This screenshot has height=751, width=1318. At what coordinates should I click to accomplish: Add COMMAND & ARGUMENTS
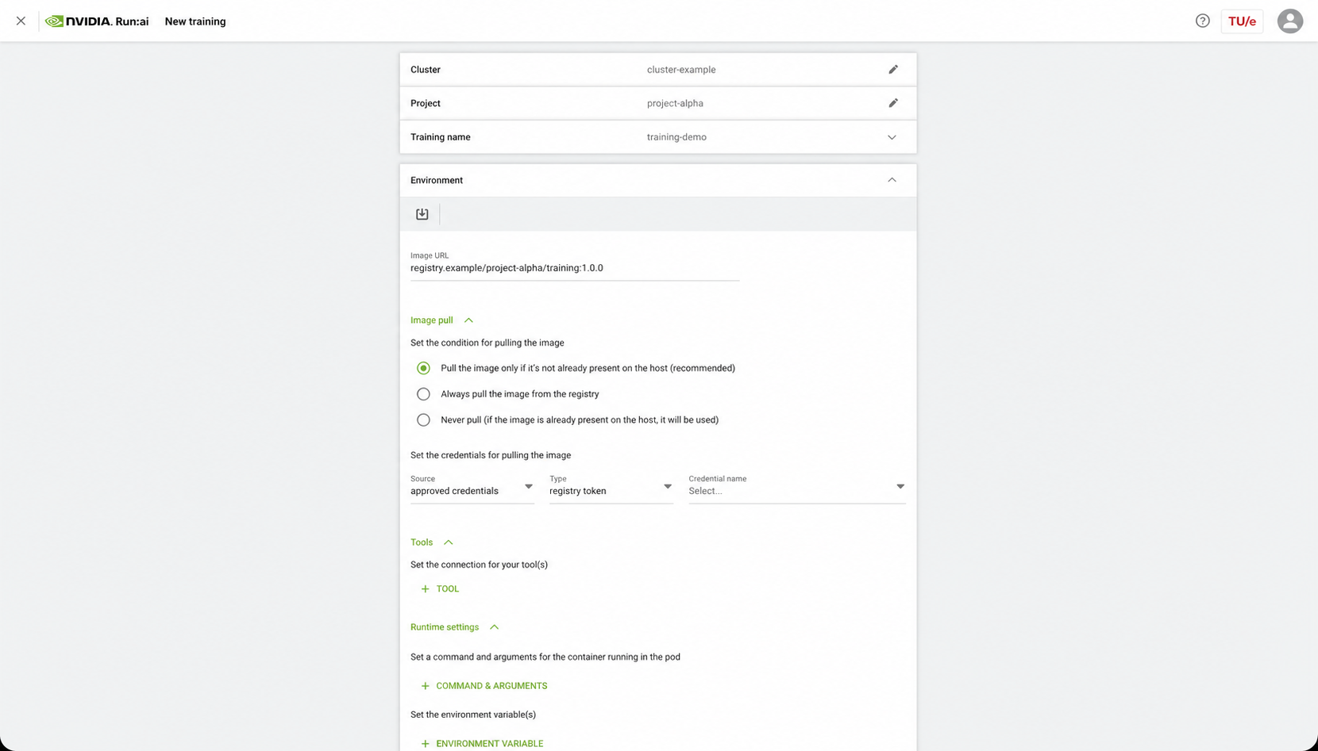tap(484, 686)
